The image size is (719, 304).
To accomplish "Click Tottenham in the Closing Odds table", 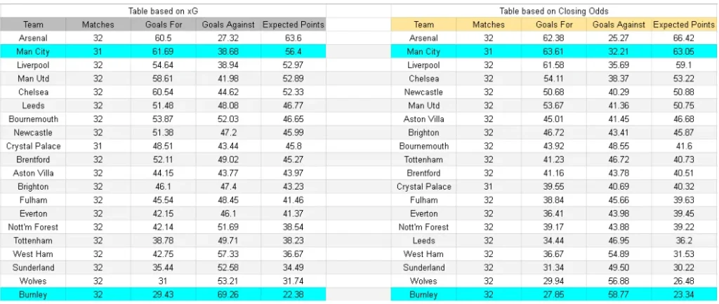I will tap(423, 160).
